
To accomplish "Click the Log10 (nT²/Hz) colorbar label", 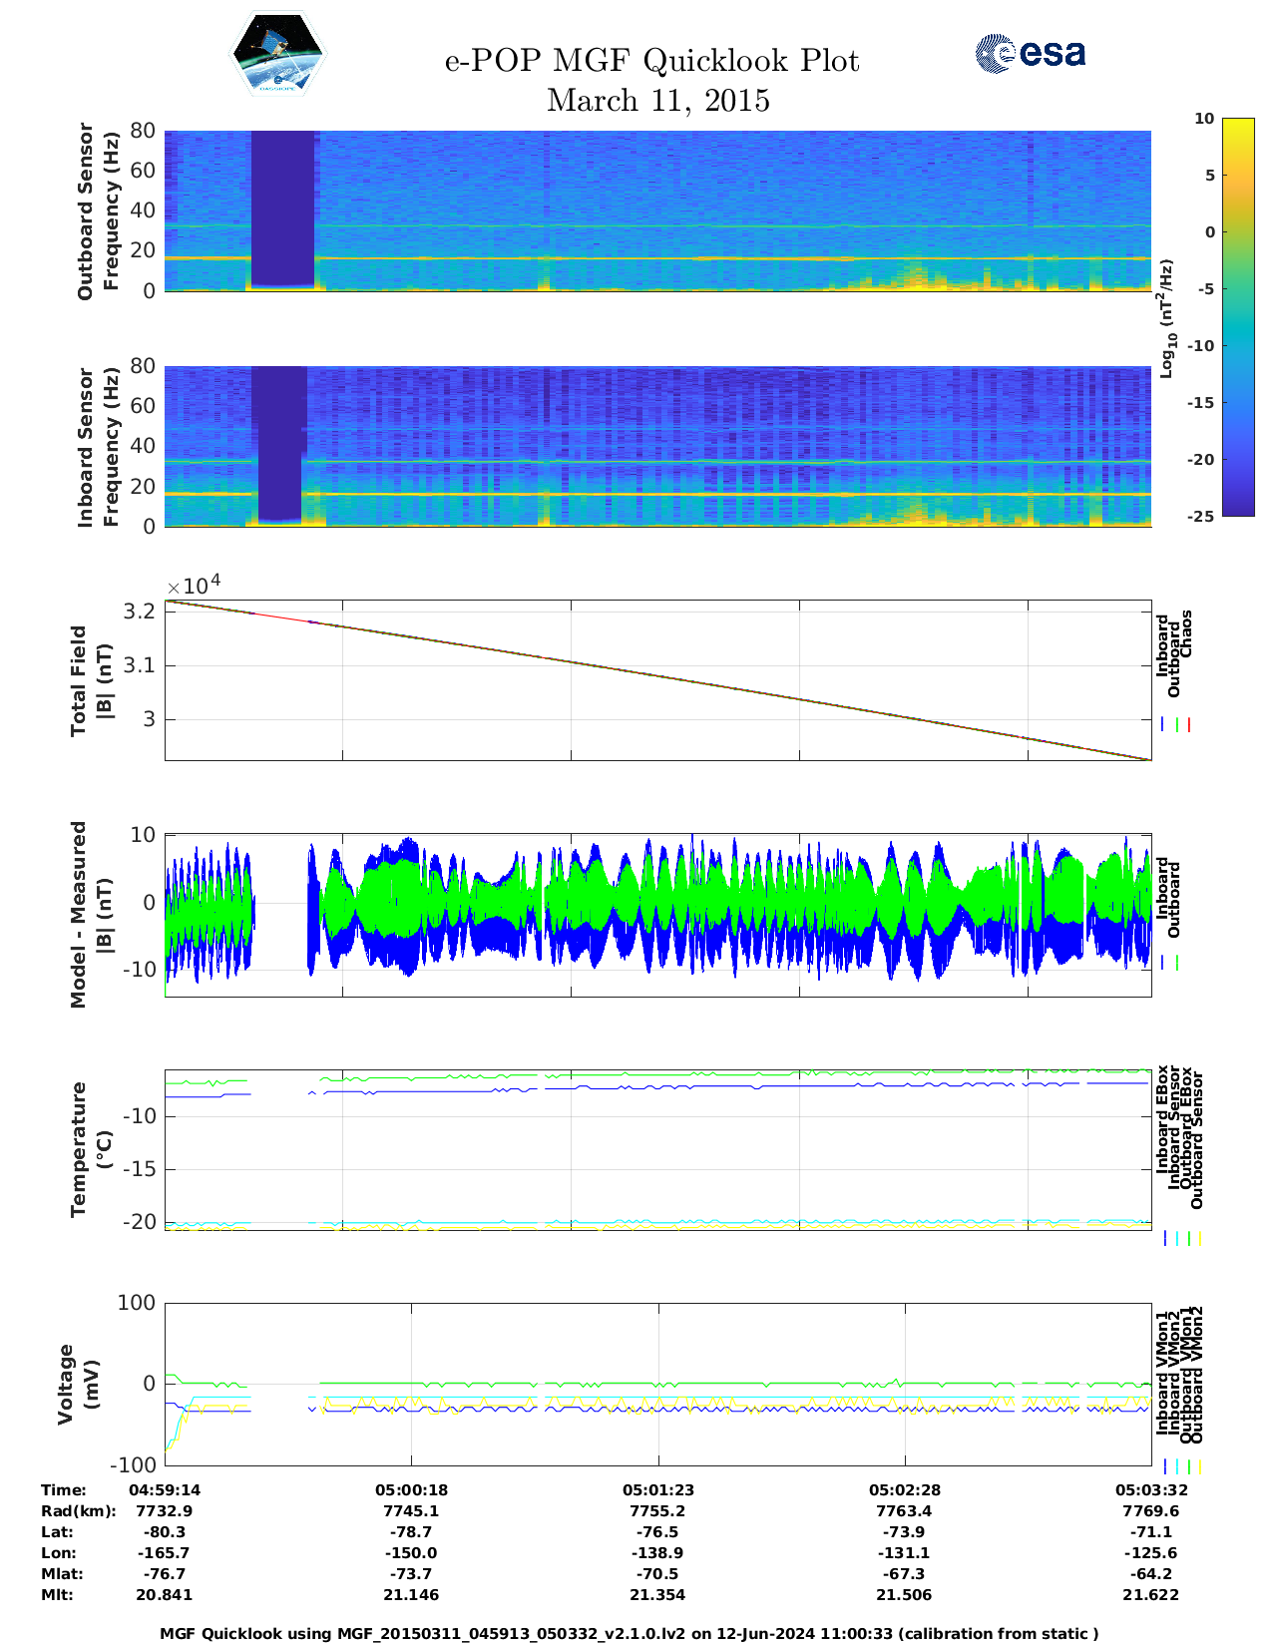I will [x=1165, y=318].
